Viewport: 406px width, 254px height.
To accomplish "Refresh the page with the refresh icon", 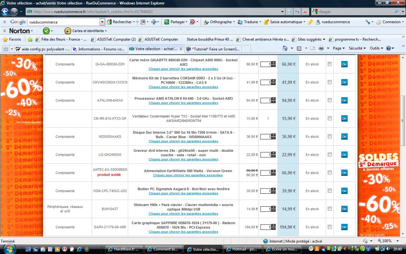I will pyautogui.click(x=297, y=12).
